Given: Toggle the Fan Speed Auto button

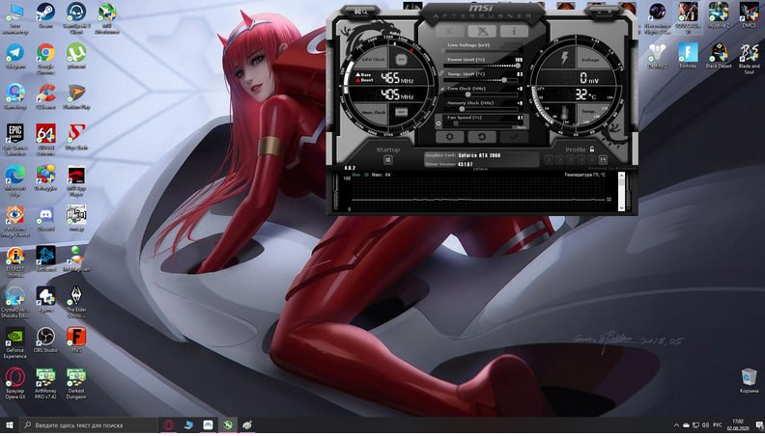Looking at the screenshot, I should click(520, 126).
